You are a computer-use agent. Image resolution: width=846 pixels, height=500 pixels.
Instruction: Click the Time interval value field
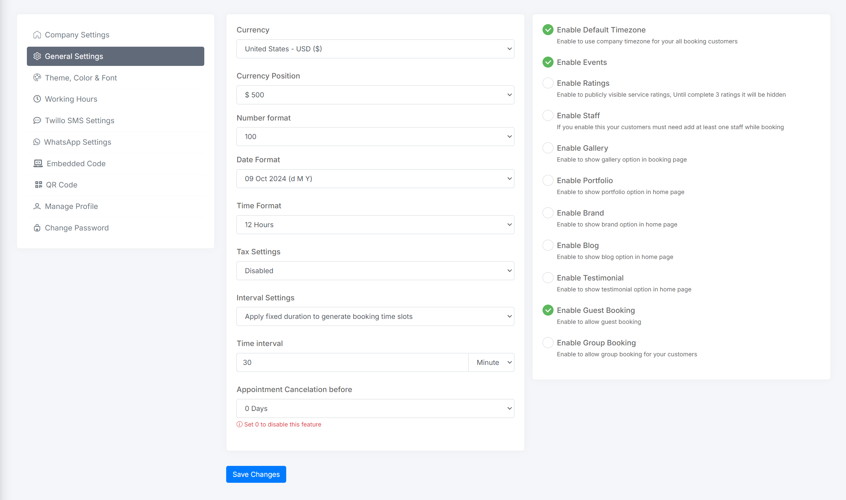(352, 363)
